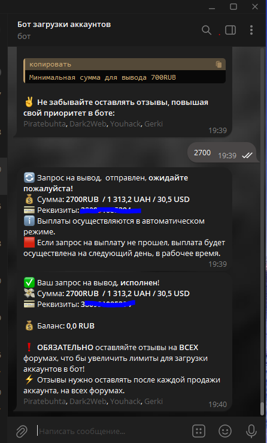Click the paperclip attach file icon

22,431
